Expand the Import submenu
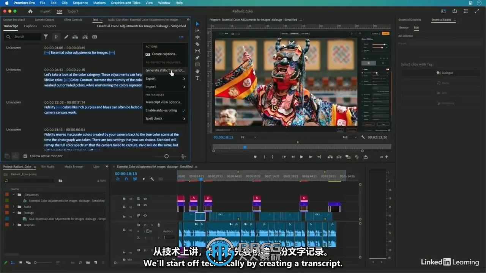Screen dimensions: 486x273 coord(165,87)
